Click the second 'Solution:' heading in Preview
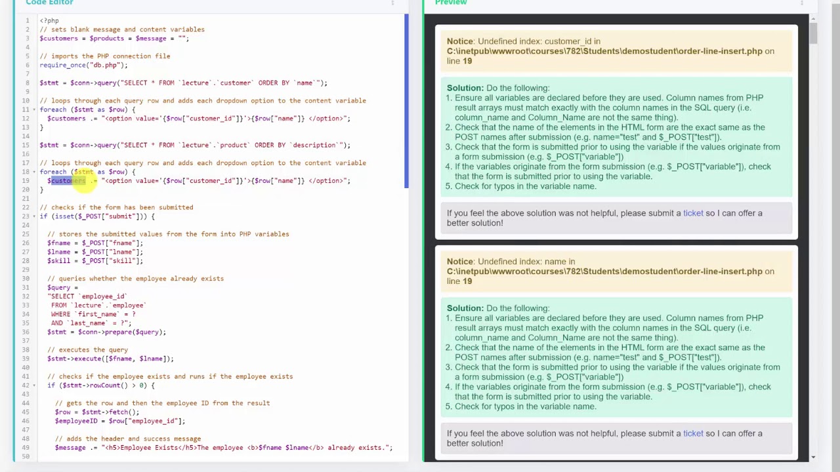The width and height of the screenshot is (840, 472). click(x=465, y=308)
